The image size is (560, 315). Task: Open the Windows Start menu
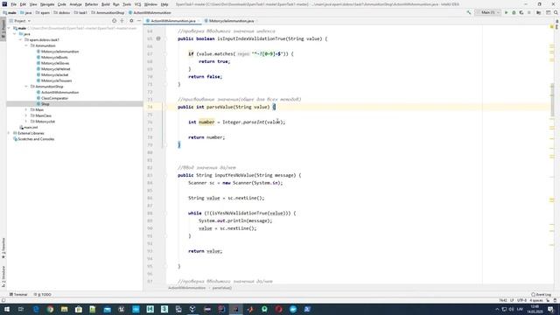pyautogui.click(x=7, y=309)
